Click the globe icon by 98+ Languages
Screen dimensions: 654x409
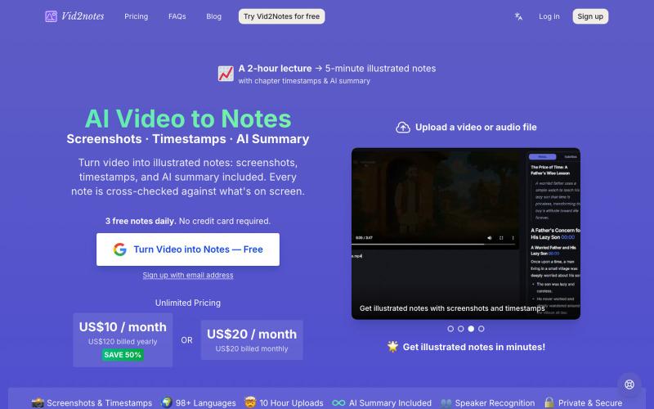[167, 402]
